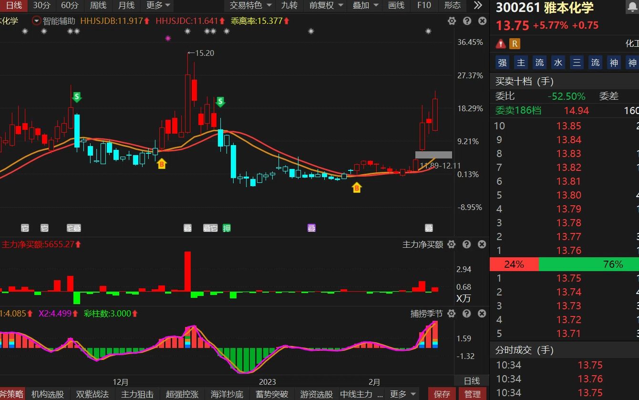
Task: Click 保存 button to save layout
Action: coord(442,394)
